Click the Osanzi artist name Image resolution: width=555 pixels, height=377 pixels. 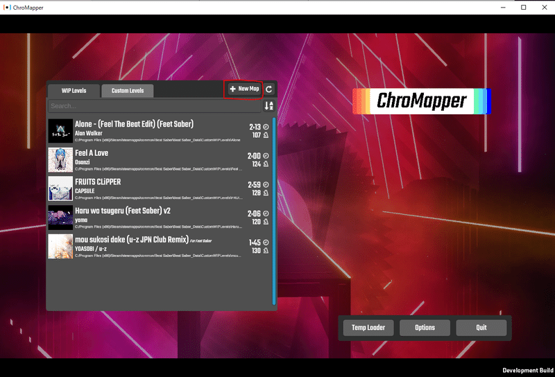(x=82, y=162)
